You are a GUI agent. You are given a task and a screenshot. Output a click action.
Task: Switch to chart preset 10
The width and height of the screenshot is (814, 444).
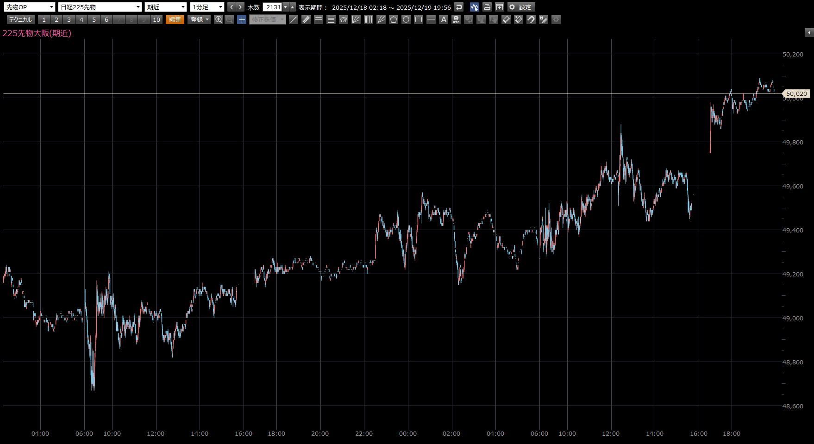(157, 19)
